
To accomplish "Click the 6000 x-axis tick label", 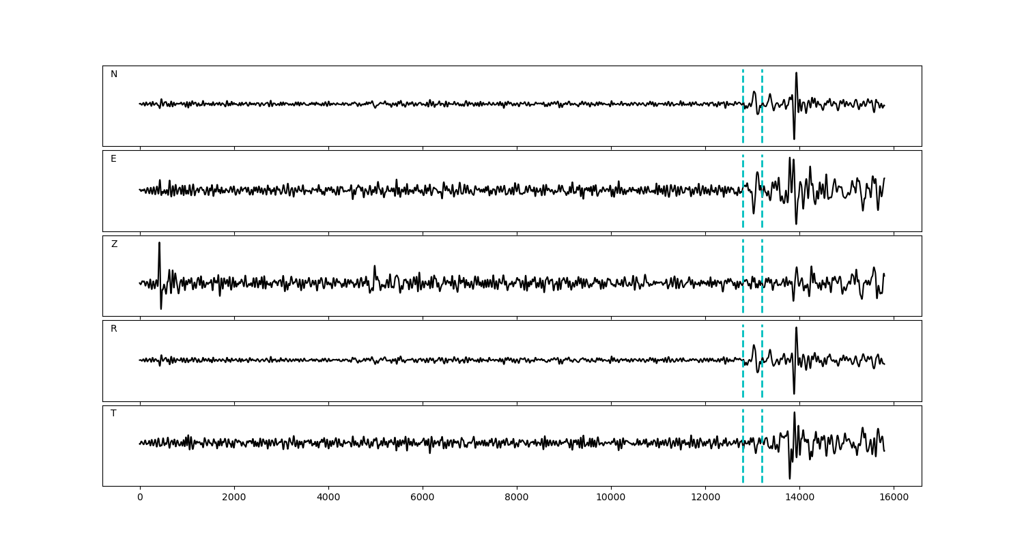I will click(423, 498).
